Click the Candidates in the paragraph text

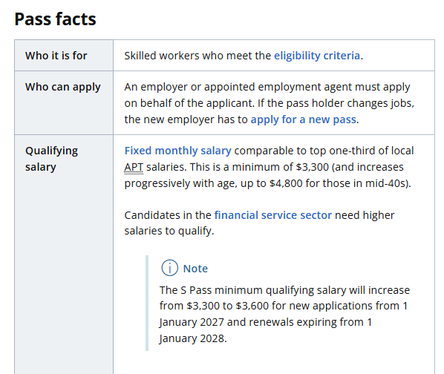pyautogui.click(x=259, y=223)
